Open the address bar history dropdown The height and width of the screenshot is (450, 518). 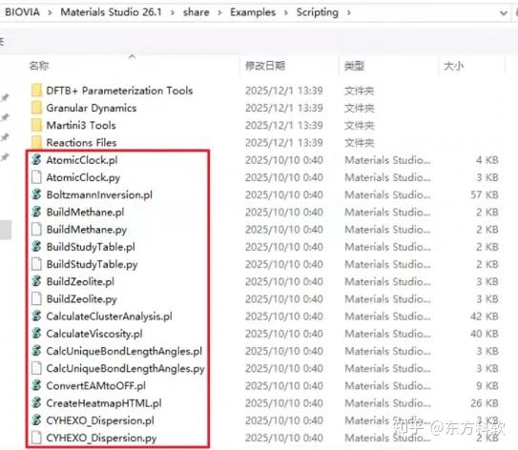503,13
